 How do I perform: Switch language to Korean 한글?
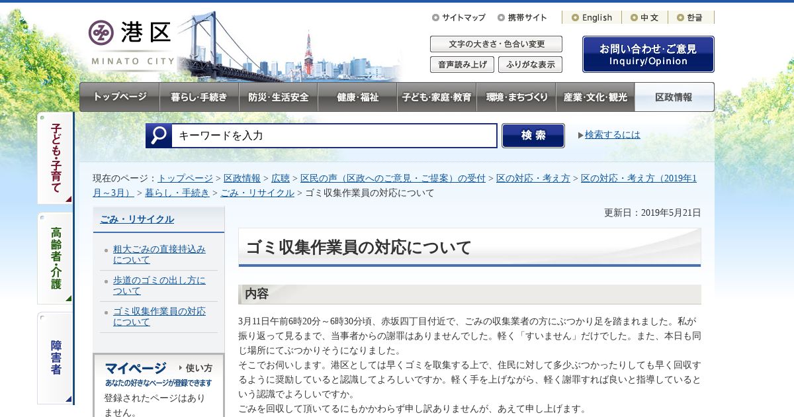(691, 18)
